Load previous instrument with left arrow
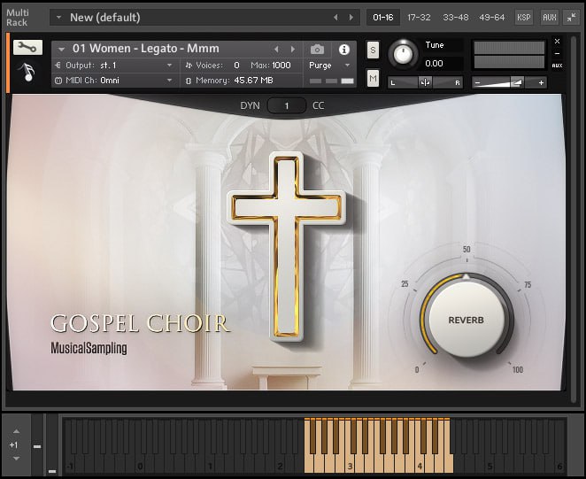 276,49
